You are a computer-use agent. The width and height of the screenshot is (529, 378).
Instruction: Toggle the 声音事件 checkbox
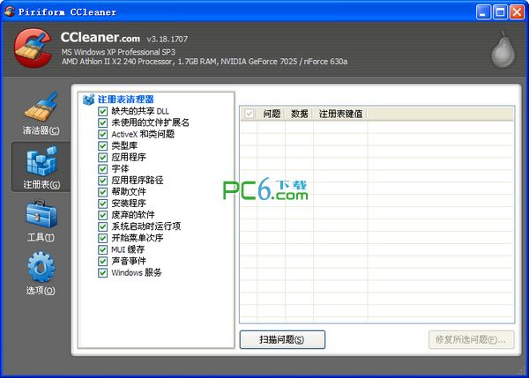tap(102, 261)
